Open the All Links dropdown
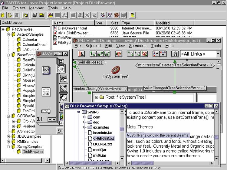Screen dimensions: 227x170 [x=218, y=54]
